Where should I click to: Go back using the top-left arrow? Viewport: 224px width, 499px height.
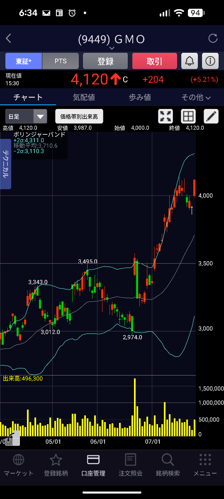(8, 39)
